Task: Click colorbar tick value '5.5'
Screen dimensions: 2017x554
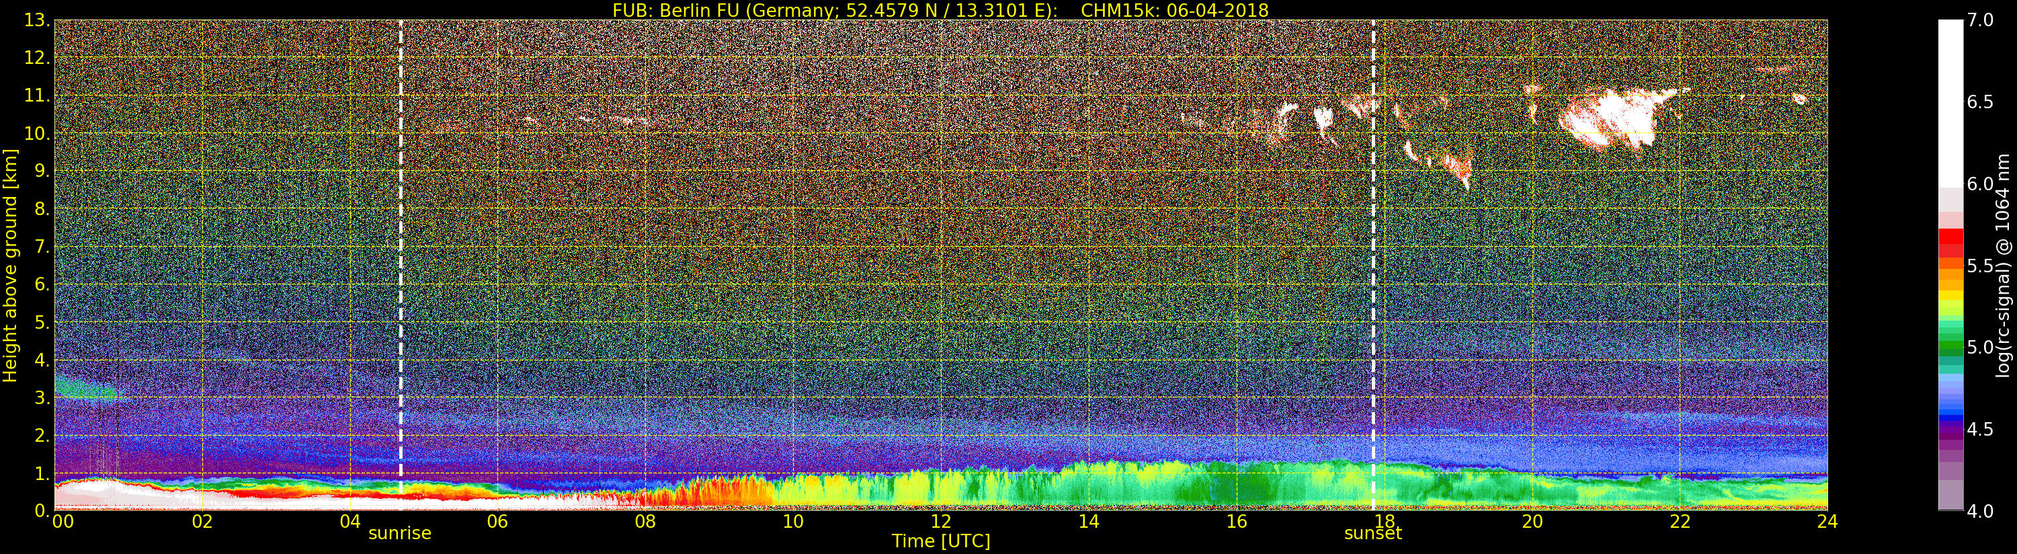Action: coord(1980,266)
